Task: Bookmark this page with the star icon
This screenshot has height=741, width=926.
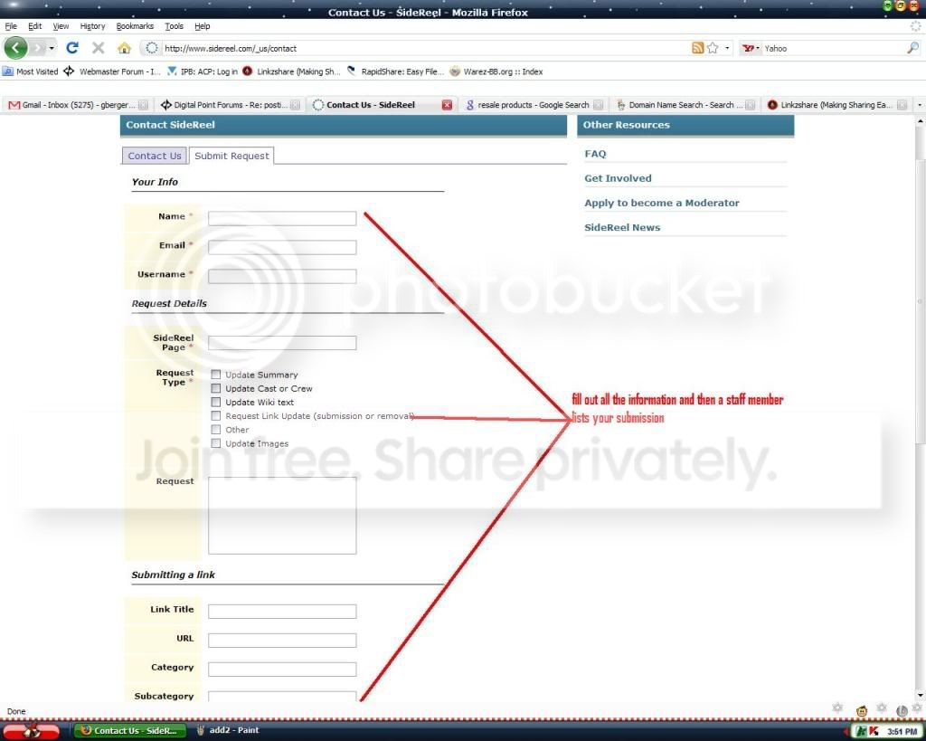Action: tap(713, 48)
